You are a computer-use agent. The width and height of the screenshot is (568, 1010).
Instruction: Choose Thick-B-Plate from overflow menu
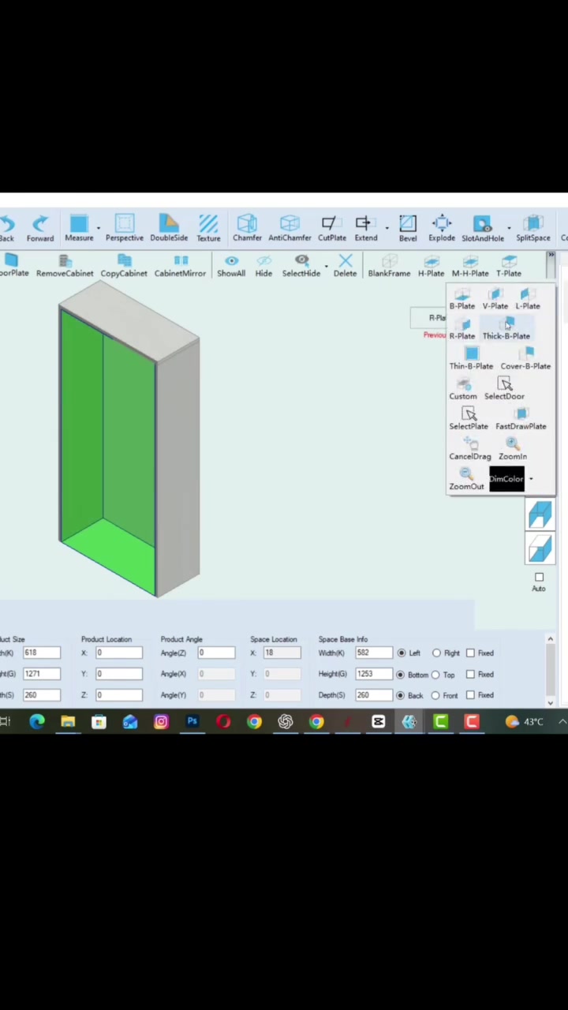coord(506,329)
